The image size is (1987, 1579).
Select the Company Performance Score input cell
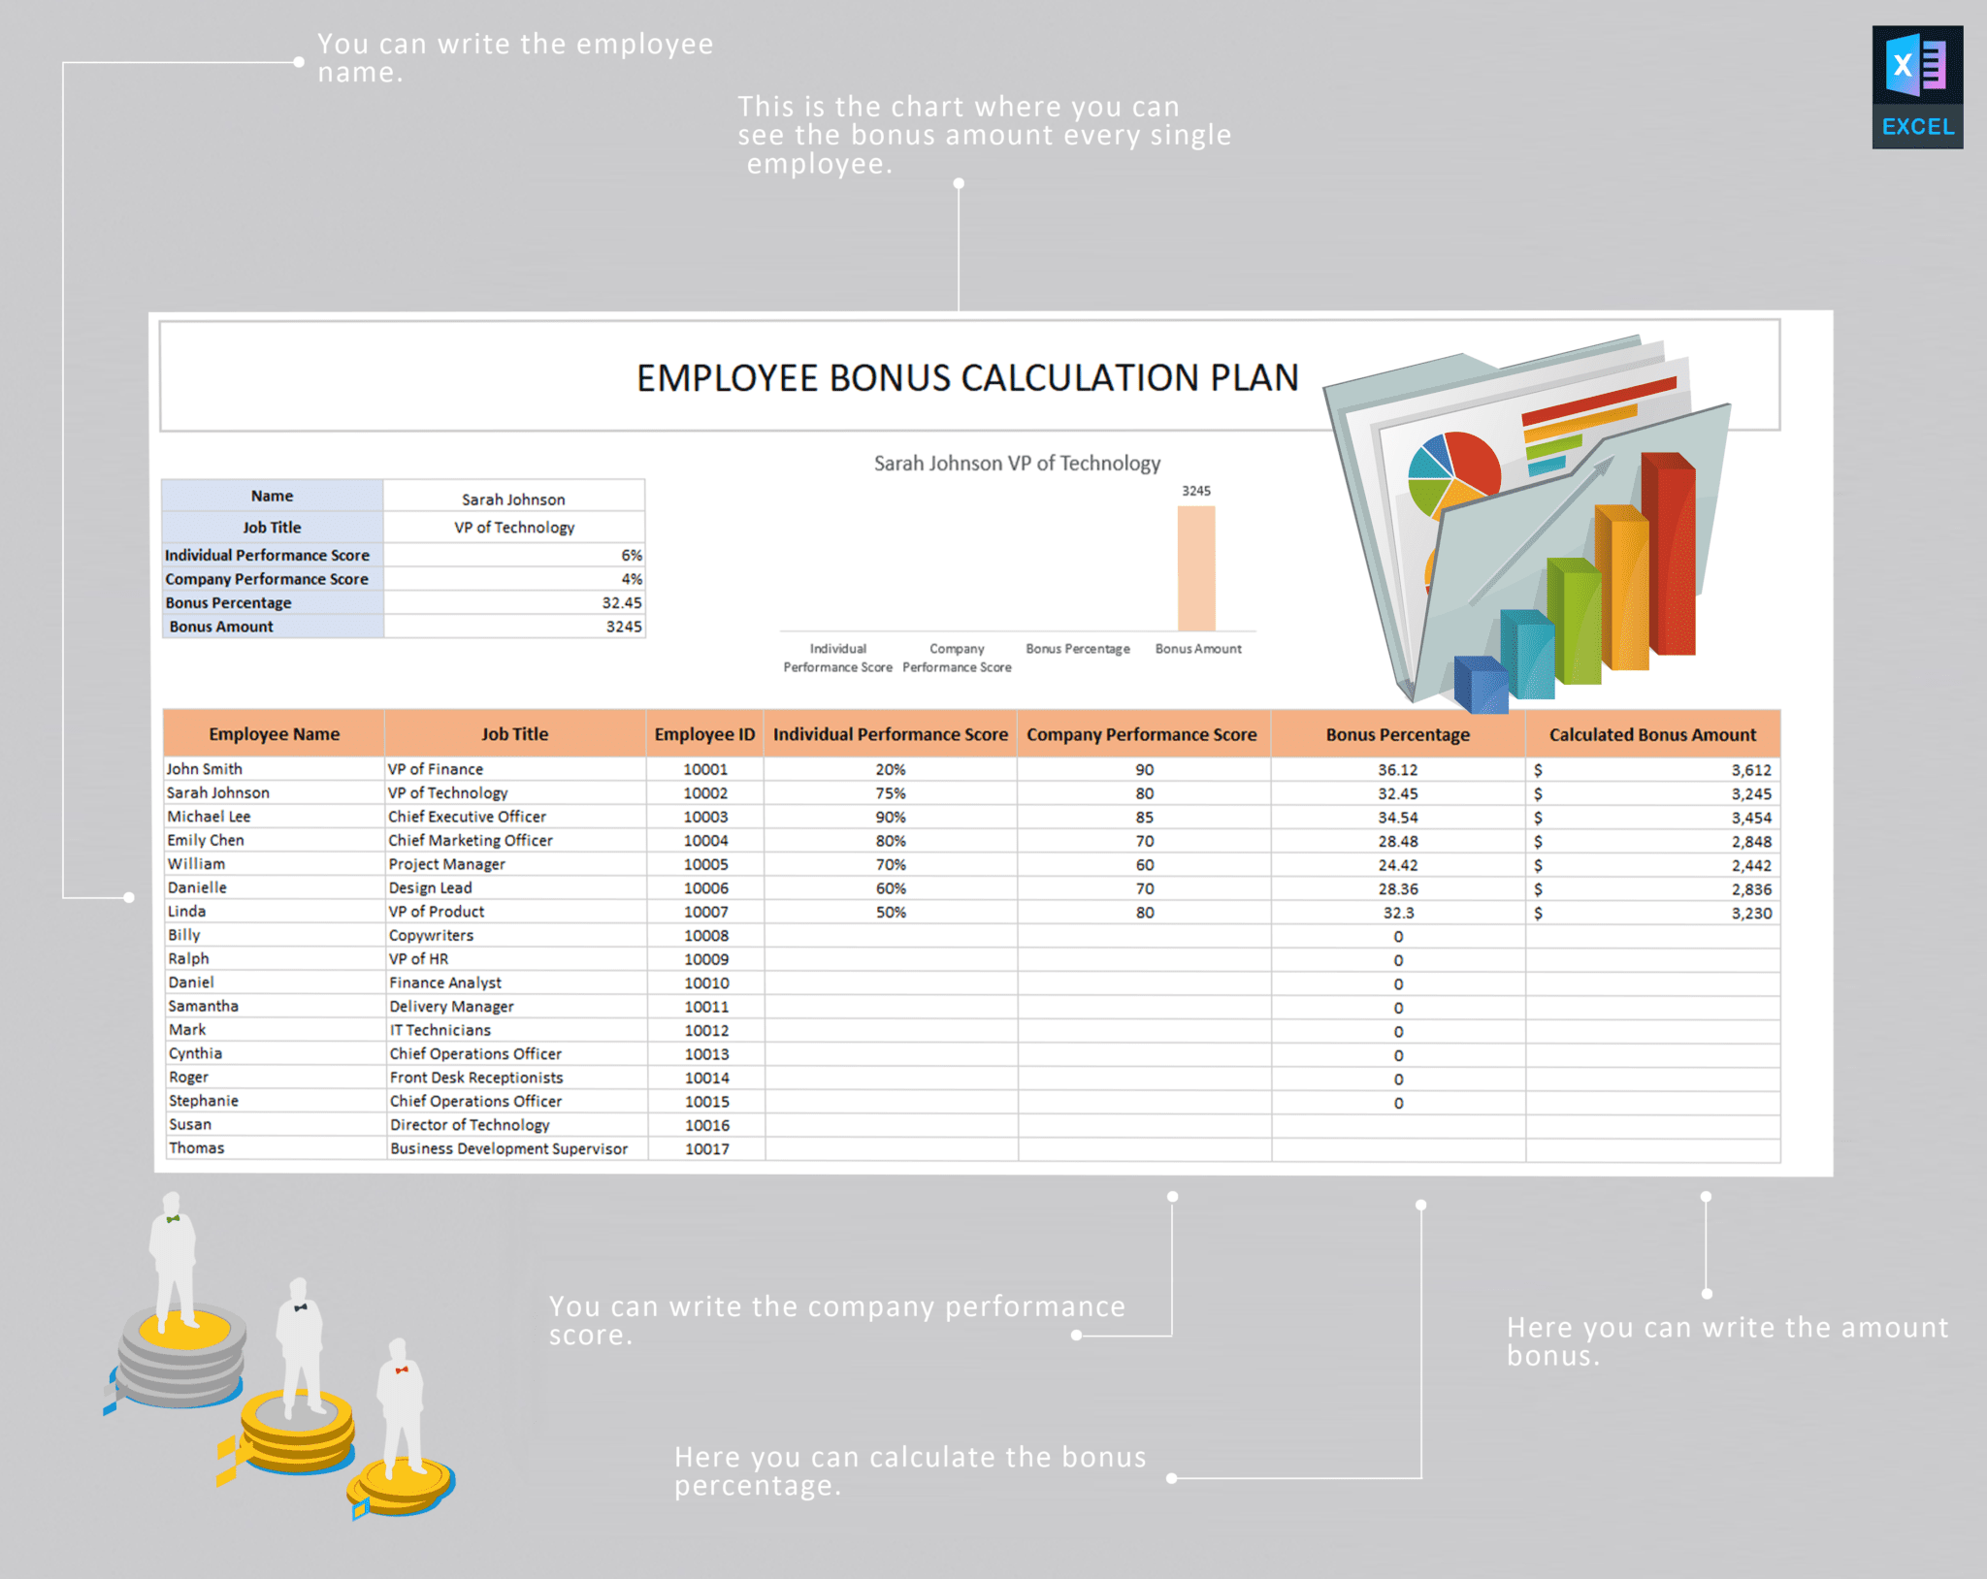click(x=514, y=578)
